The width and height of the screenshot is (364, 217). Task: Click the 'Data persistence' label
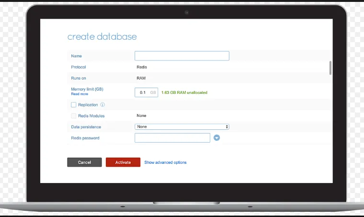tap(86, 127)
